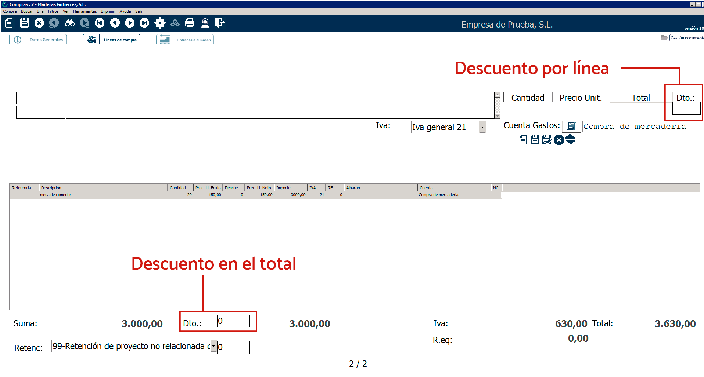
Task: Click the top toolbar floppy disk save icon
Action: point(25,23)
